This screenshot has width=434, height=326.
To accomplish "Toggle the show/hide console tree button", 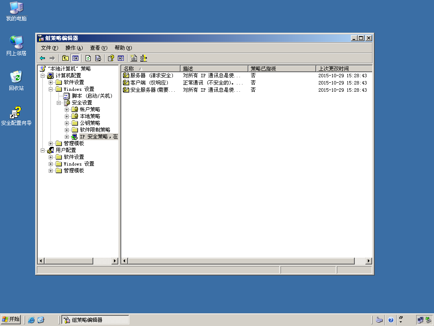I will tap(75, 58).
